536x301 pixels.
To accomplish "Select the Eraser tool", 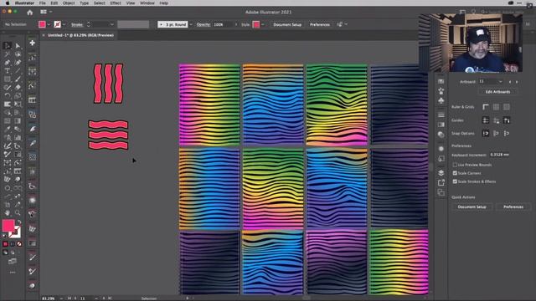I will 18,87.
